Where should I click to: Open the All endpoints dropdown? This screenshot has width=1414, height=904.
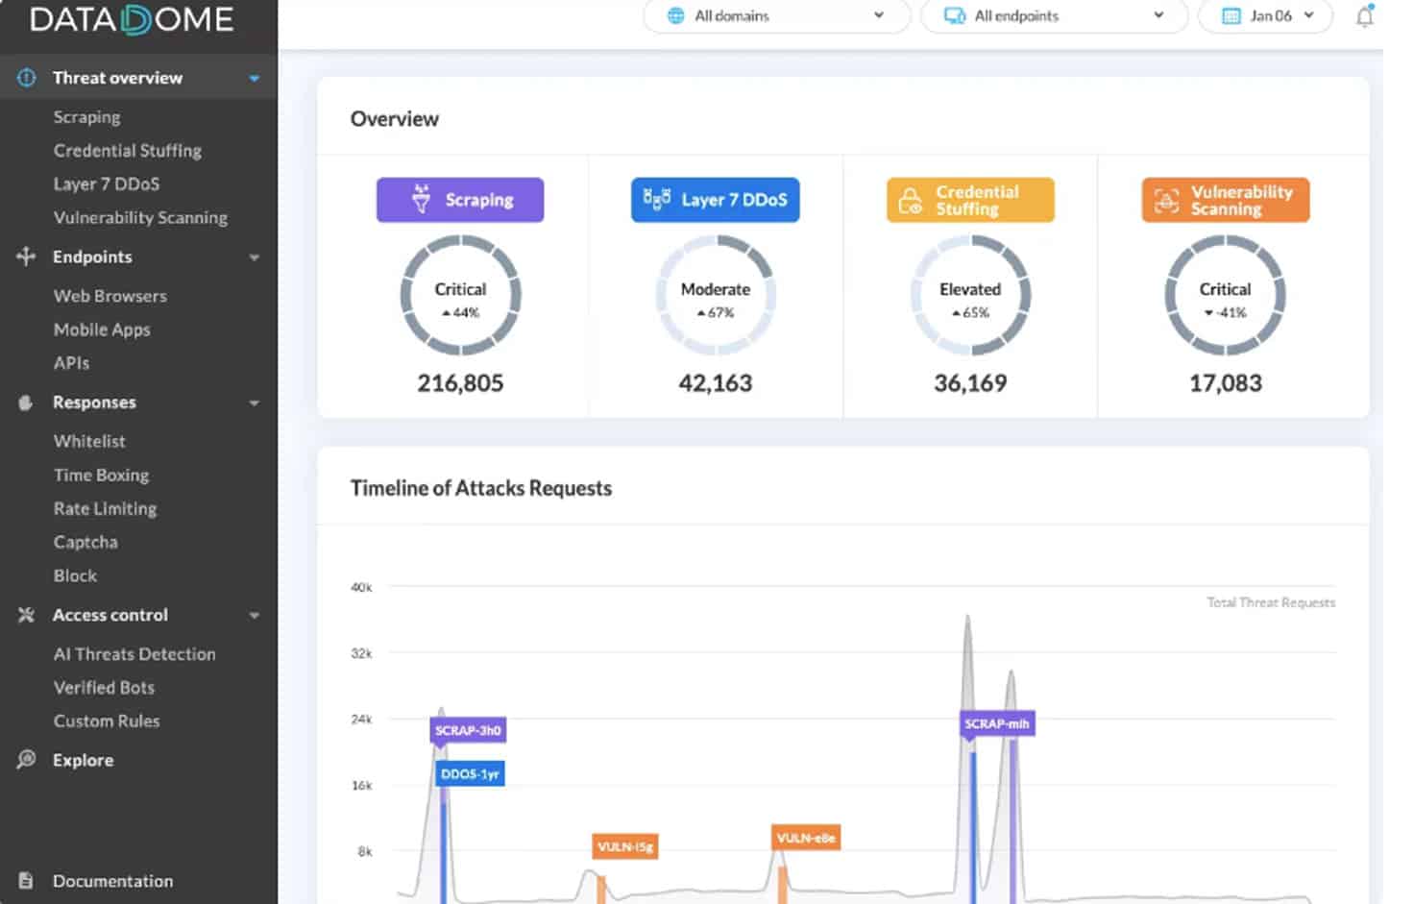1053,15
